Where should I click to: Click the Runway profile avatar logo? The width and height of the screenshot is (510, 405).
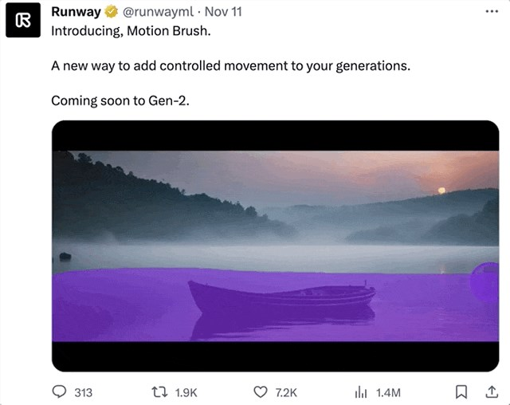coord(22,21)
